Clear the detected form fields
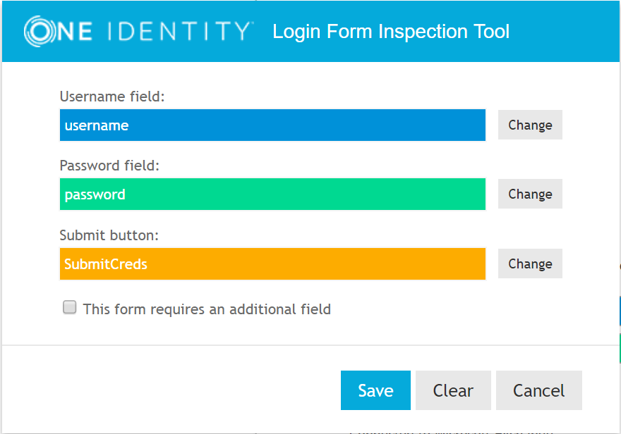The width and height of the screenshot is (621, 434). pos(453,390)
